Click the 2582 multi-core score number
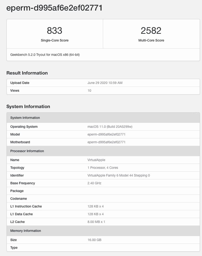Image resolution: width=202 pixels, height=256 pixels. coord(151,31)
